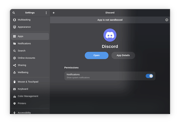Click the Sharing icon in sidebar
Viewport: 180px width, 125px height.
[x=14, y=65]
